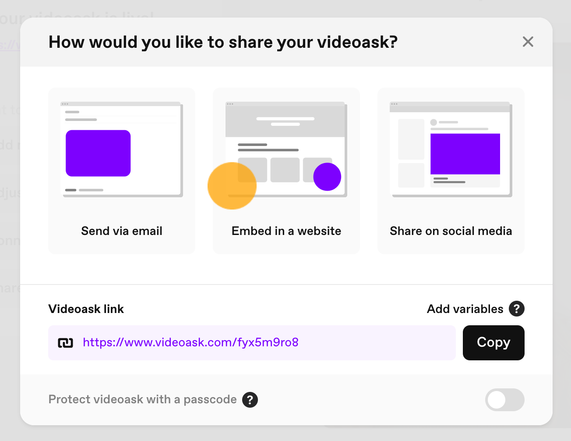The height and width of the screenshot is (441, 571).
Task: Click Add variables label
Action: point(465,309)
